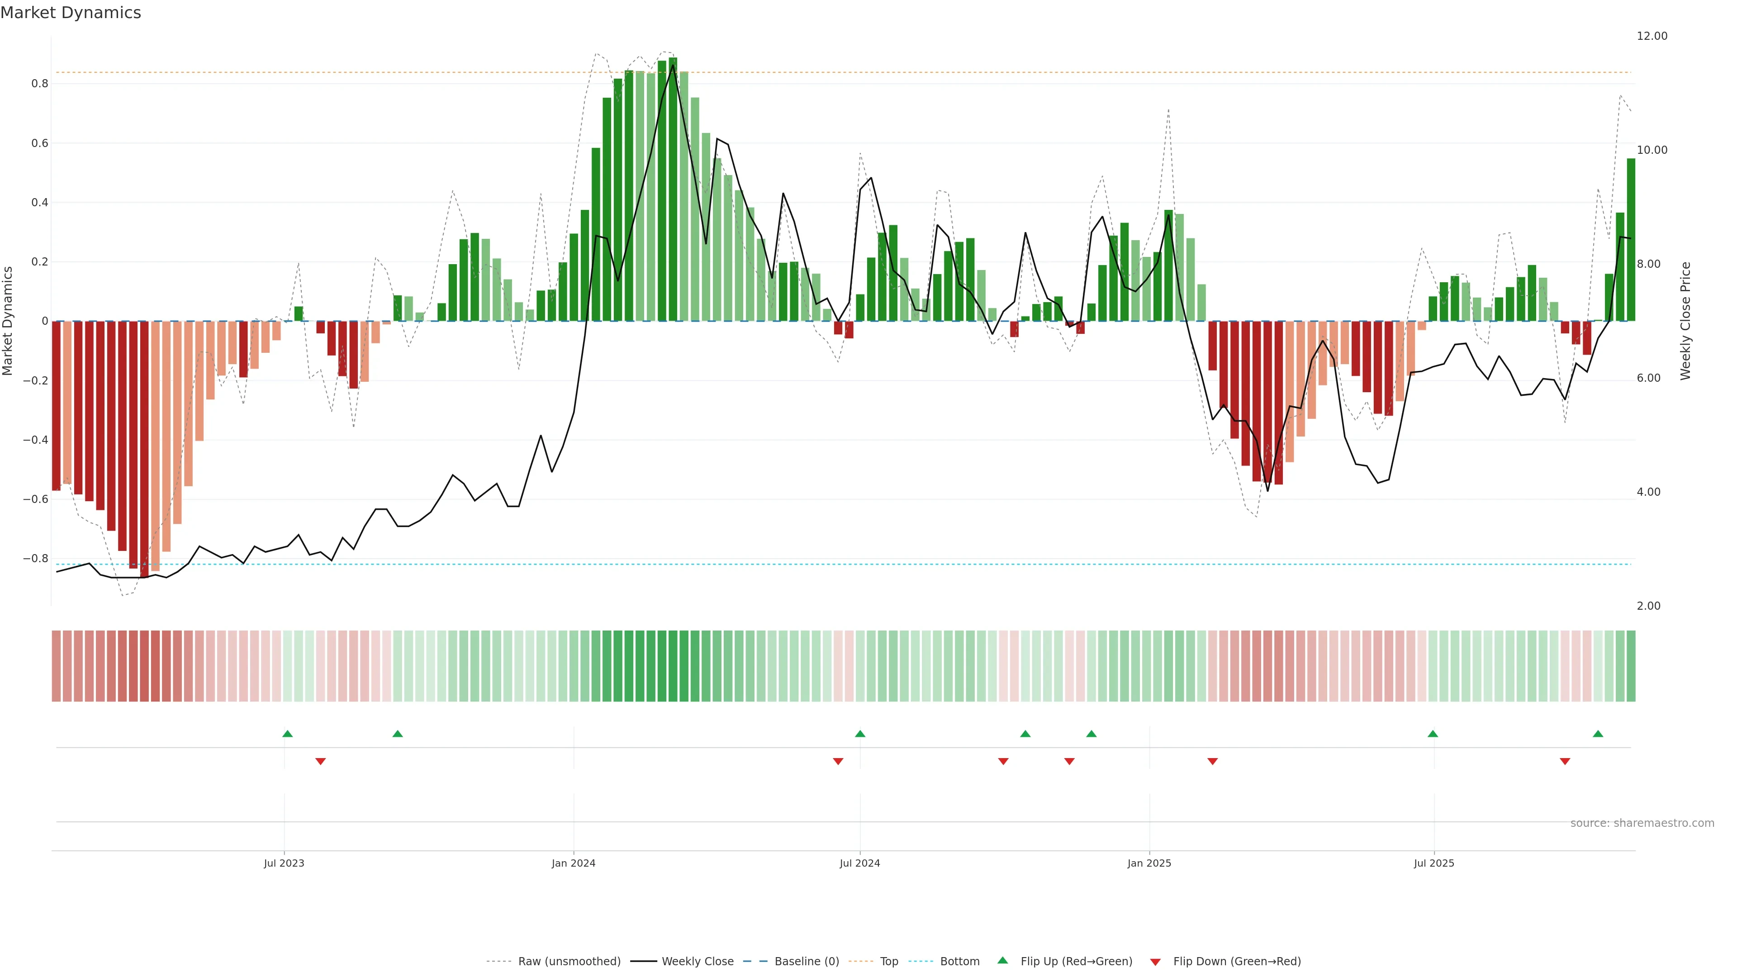Toggle the Baseline (0) legend entry
Viewport: 1737px width, 977px height.
pyautogui.click(x=807, y=962)
